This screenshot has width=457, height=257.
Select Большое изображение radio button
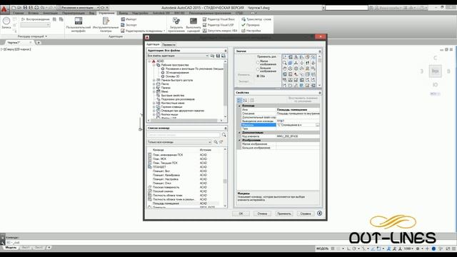[x=258, y=69]
